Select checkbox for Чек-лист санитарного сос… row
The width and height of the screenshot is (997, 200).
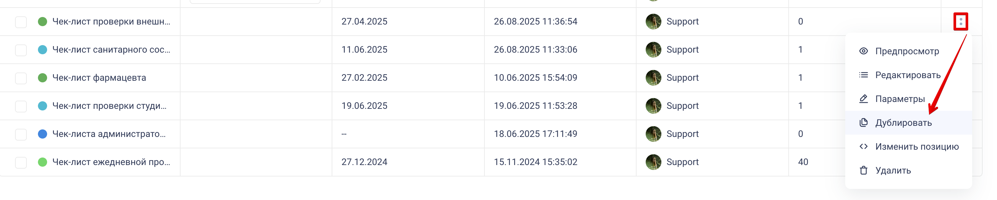point(21,50)
